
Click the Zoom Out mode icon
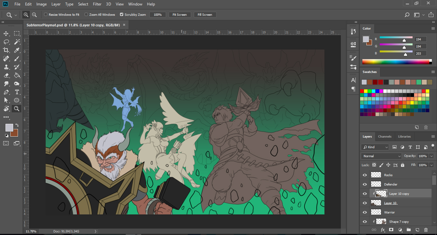[34, 15]
